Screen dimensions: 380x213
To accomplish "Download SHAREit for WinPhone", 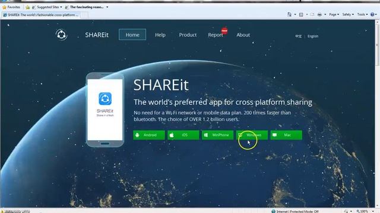I will click(218, 135).
